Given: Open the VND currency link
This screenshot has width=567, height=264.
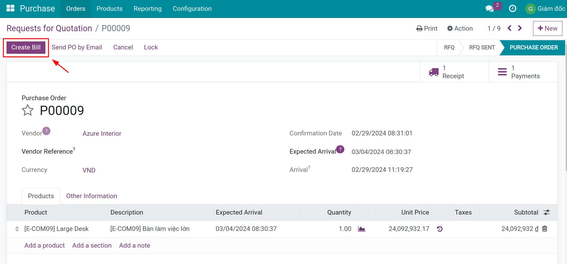Looking at the screenshot, I should (89, 170).
